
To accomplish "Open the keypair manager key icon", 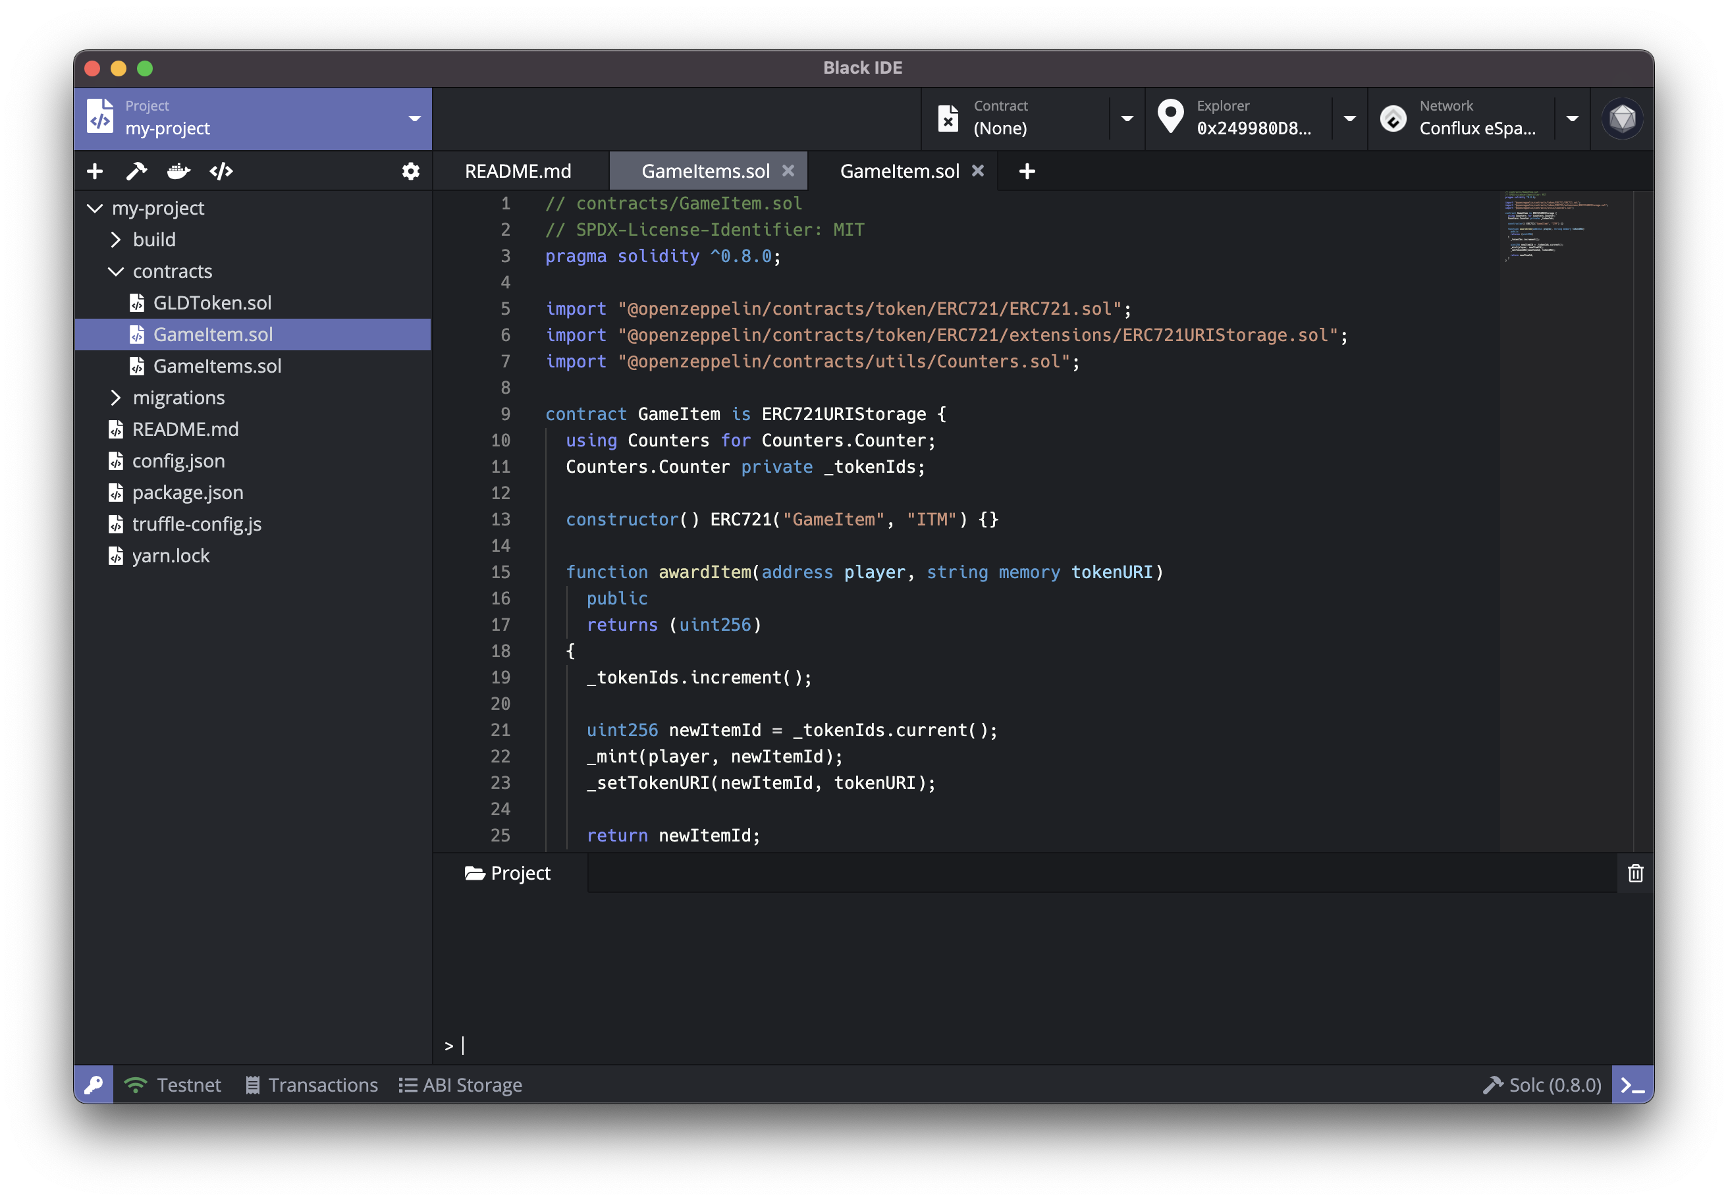I will click(x=94, y=1084).
